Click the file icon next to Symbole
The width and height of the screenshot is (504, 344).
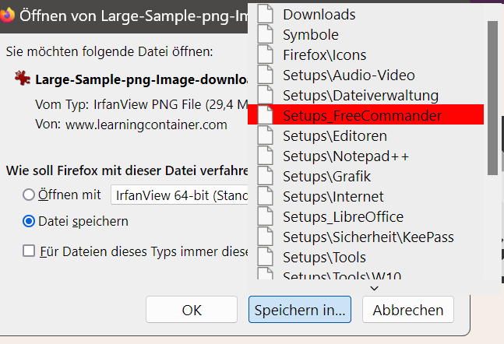pyautogui.click(x=266, y=34)
